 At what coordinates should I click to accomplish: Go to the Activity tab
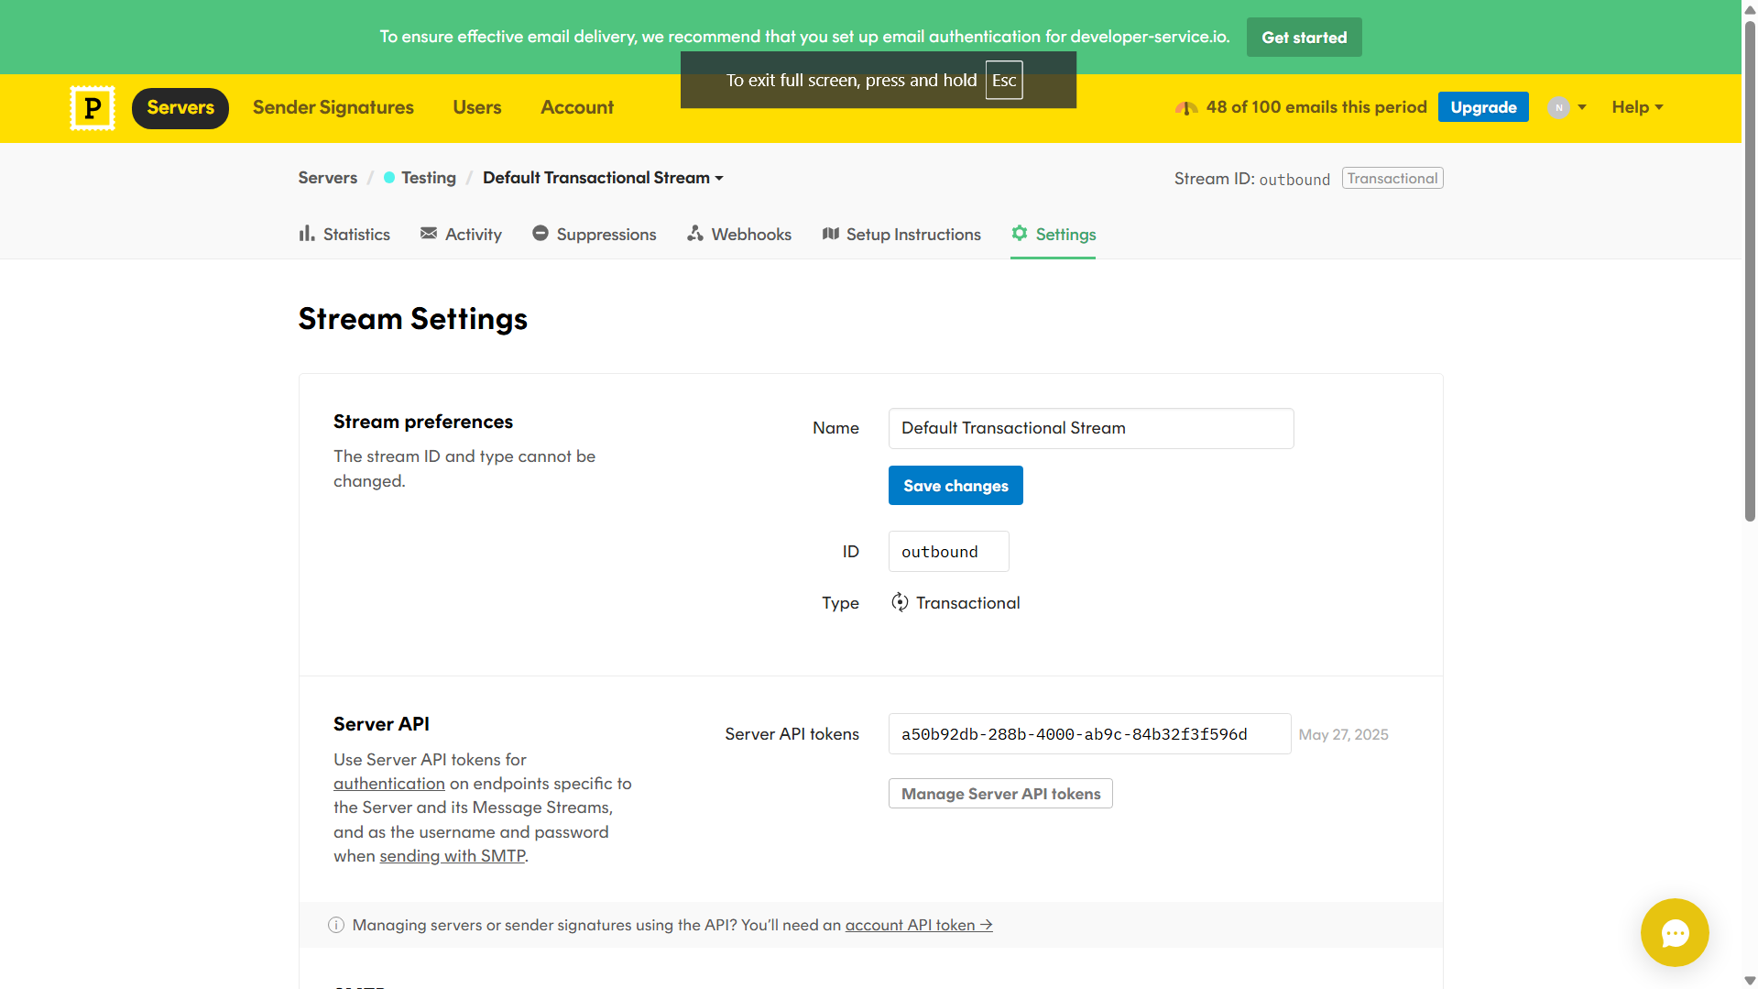(461, 235)
